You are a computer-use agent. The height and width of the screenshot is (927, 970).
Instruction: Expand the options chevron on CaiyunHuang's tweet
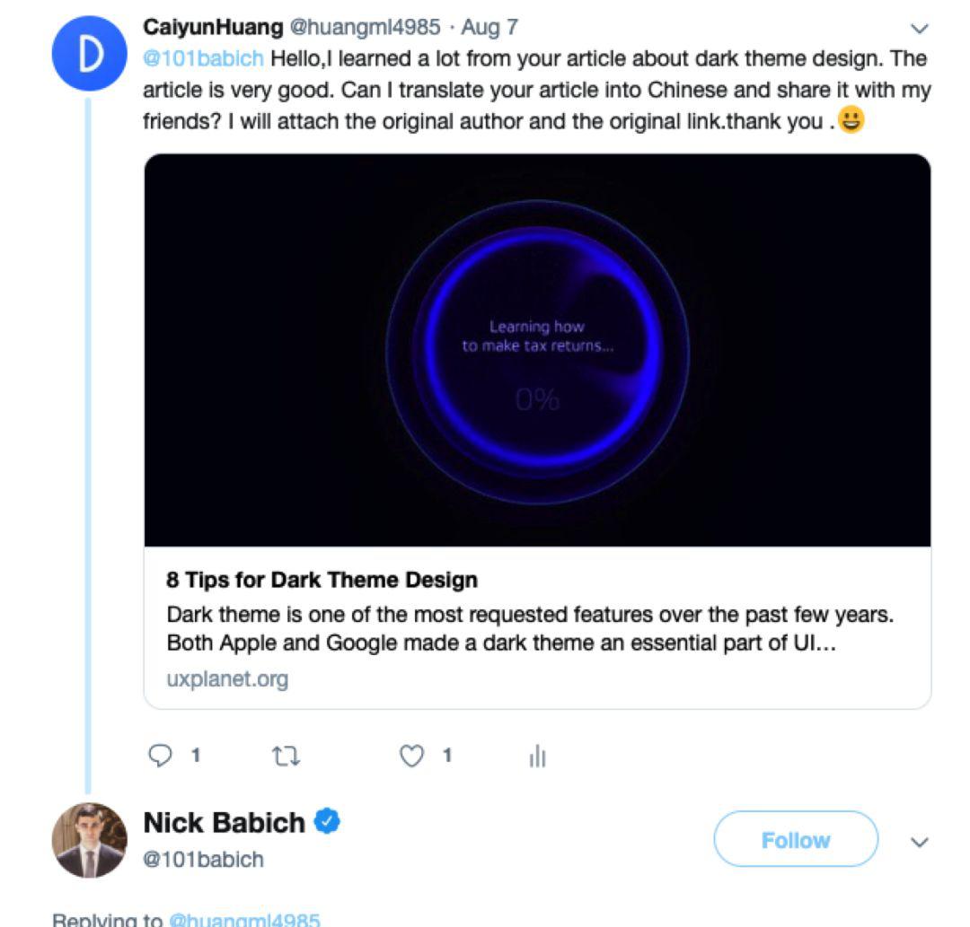[920, 29]
